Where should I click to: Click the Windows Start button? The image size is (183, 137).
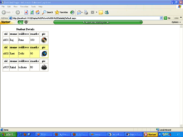click(x=8, y=134)
